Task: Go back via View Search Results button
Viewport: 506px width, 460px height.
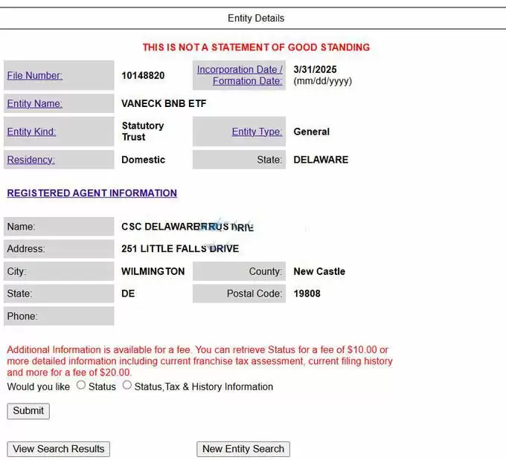Action: (x=59, y=449)
